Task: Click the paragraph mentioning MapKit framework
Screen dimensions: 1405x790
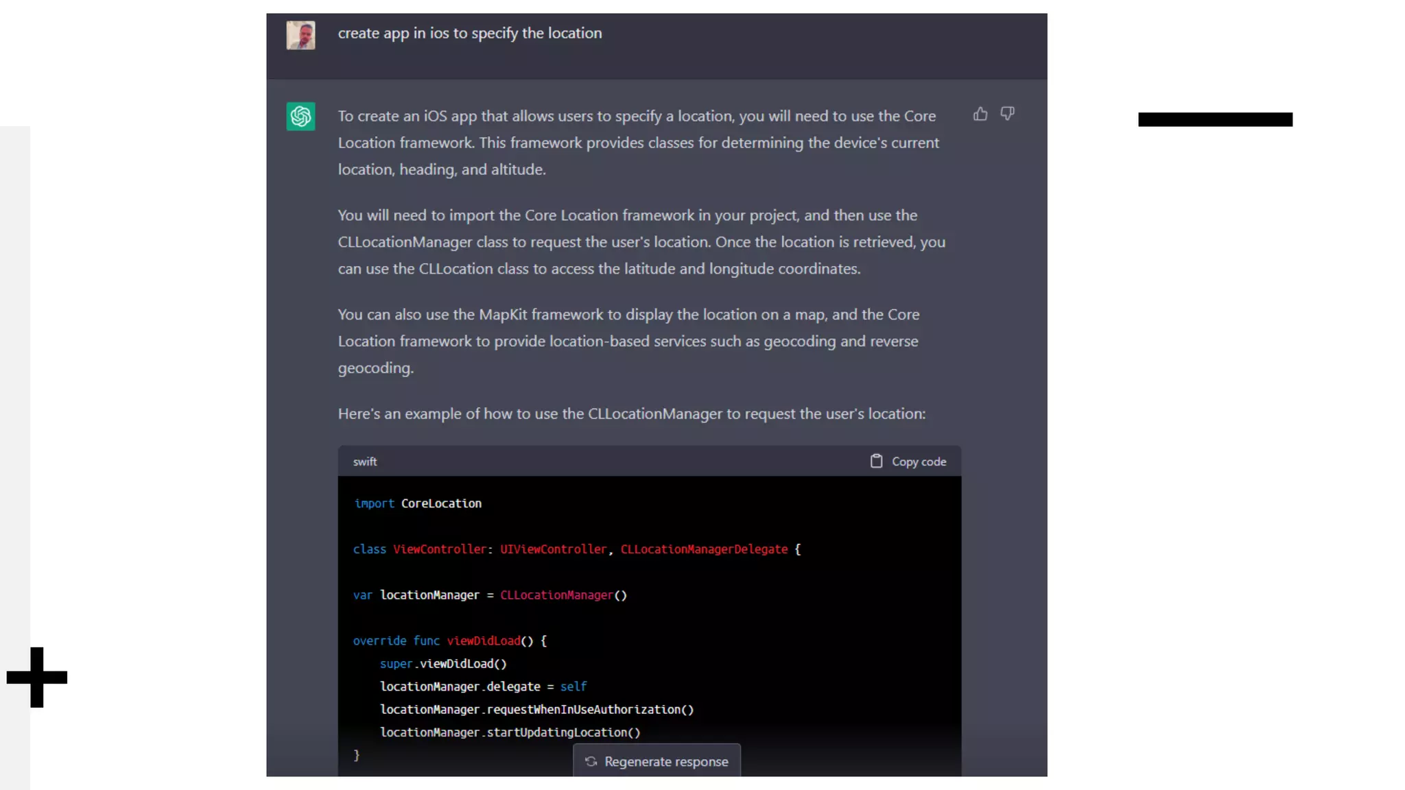Action: [628, 341]
